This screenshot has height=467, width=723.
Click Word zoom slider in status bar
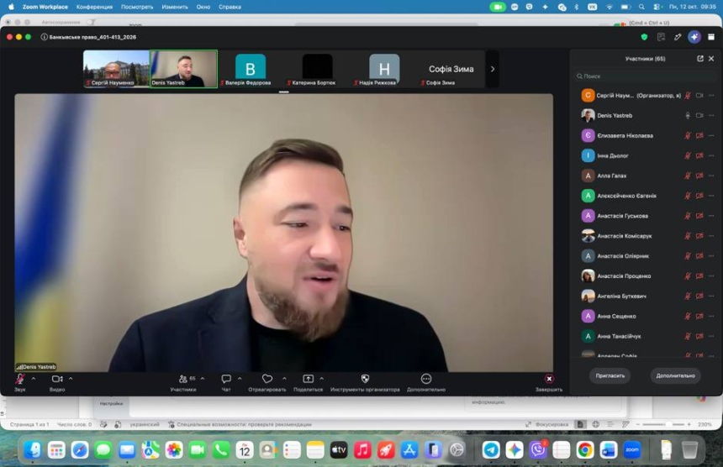(663, 424)
